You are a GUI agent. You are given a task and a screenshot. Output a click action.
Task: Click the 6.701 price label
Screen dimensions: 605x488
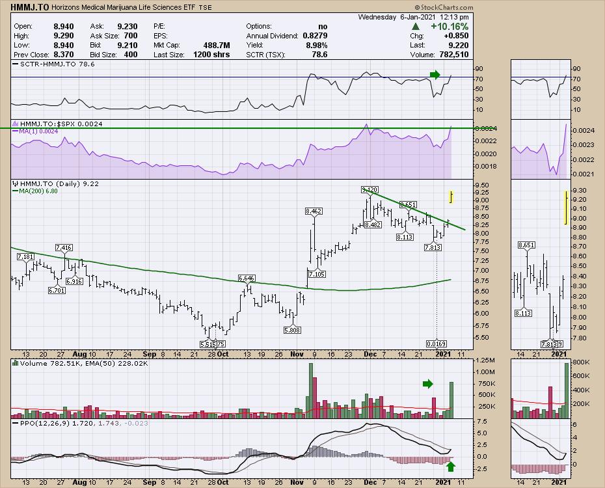tap(57, 290)
